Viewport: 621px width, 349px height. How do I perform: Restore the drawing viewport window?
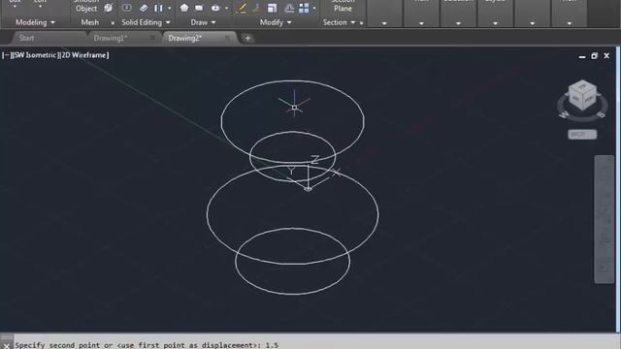[594, 56]
